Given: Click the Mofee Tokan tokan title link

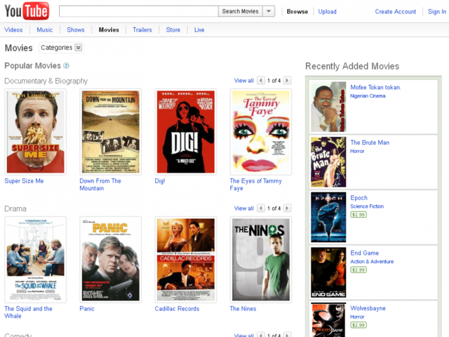Looking at the screenshot, I should pyautogui.click(x=376, y=87).
